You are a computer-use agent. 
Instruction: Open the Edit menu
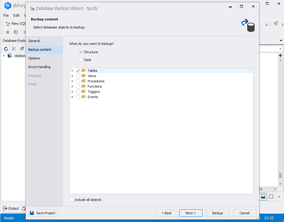(x=16, y=15)
